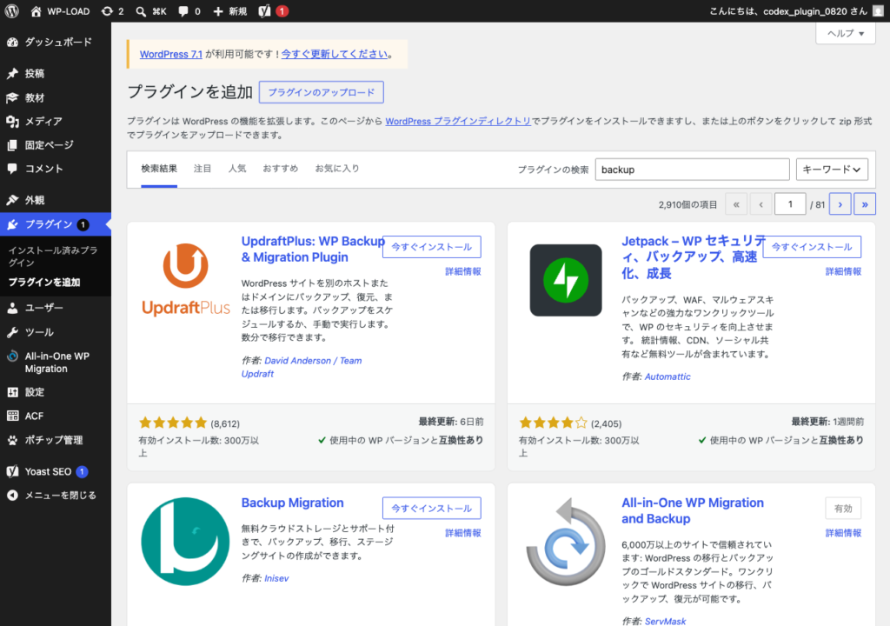The width and height of the screenshot is (890, 626).
Task: Click Backup Migration teal logo thumbnail
Action: coord(185,542)
